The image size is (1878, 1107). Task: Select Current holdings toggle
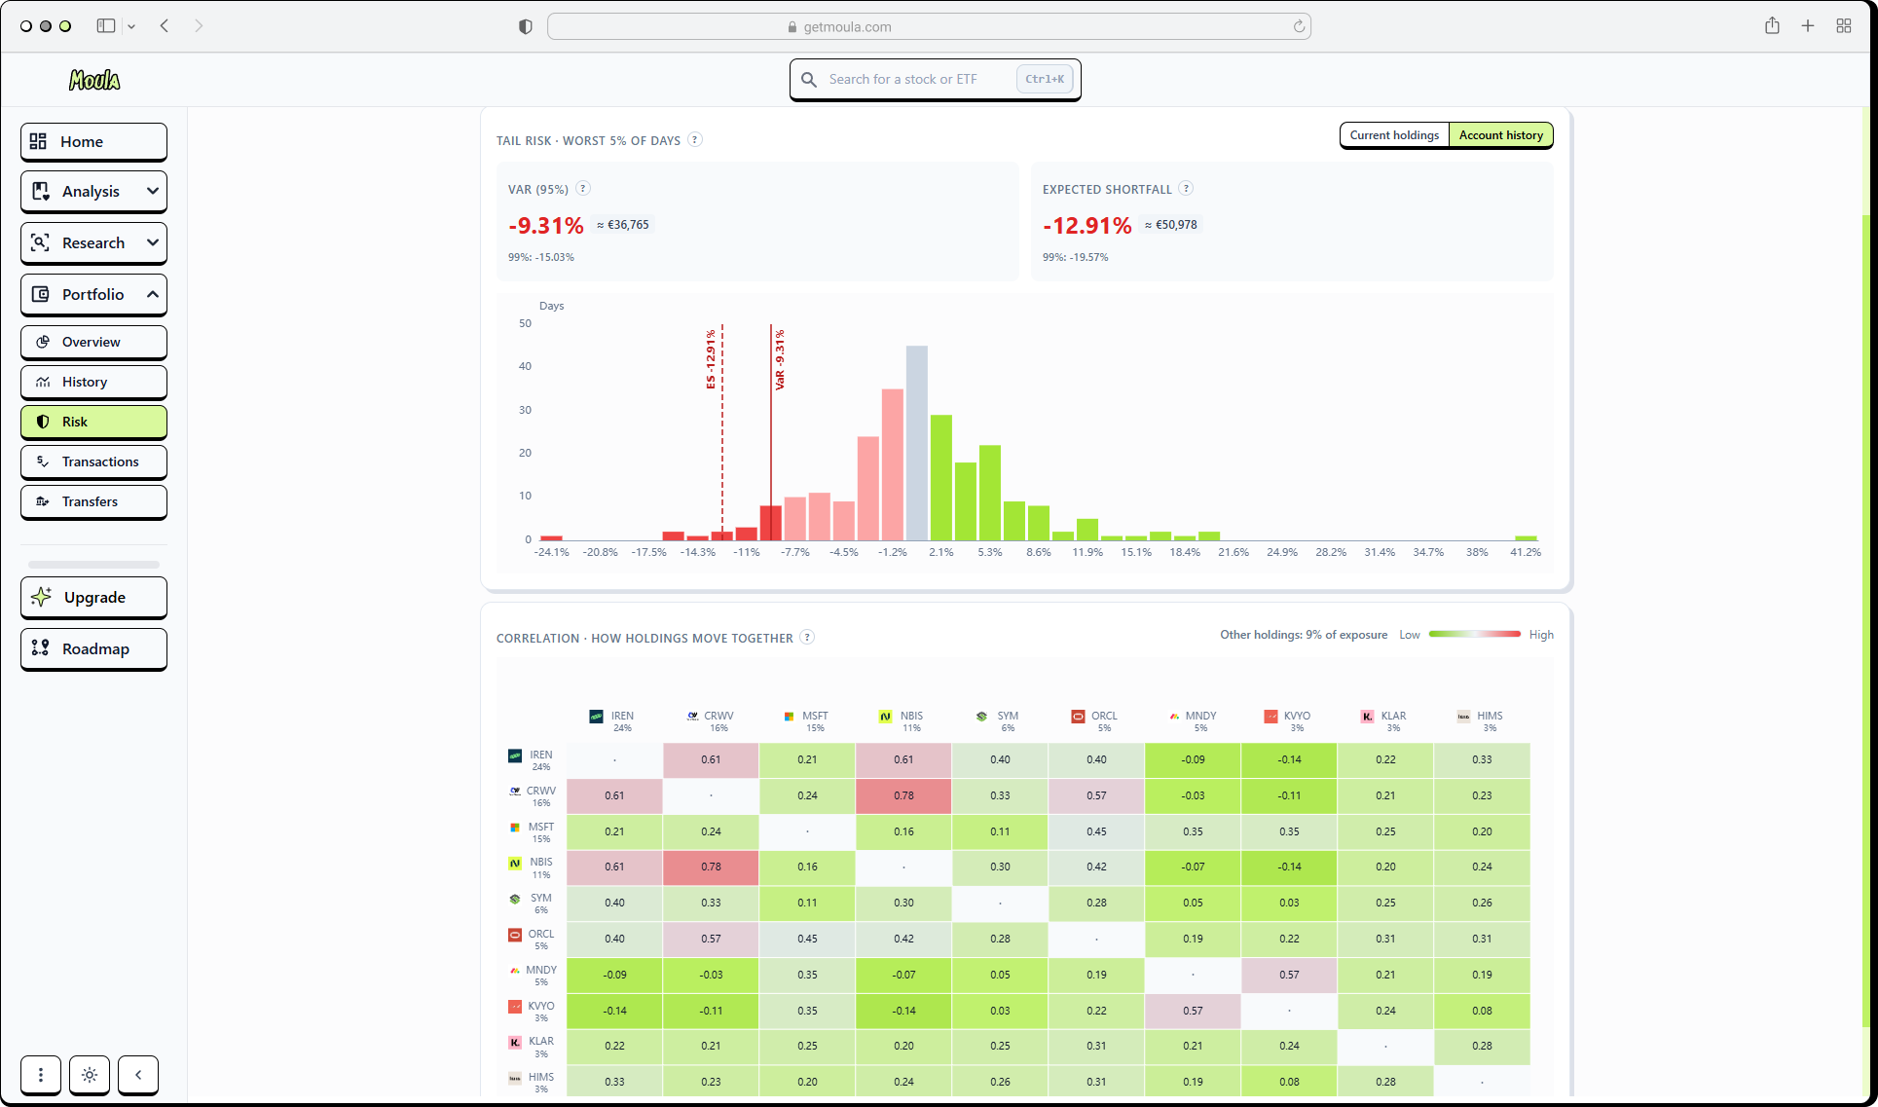1394,135
